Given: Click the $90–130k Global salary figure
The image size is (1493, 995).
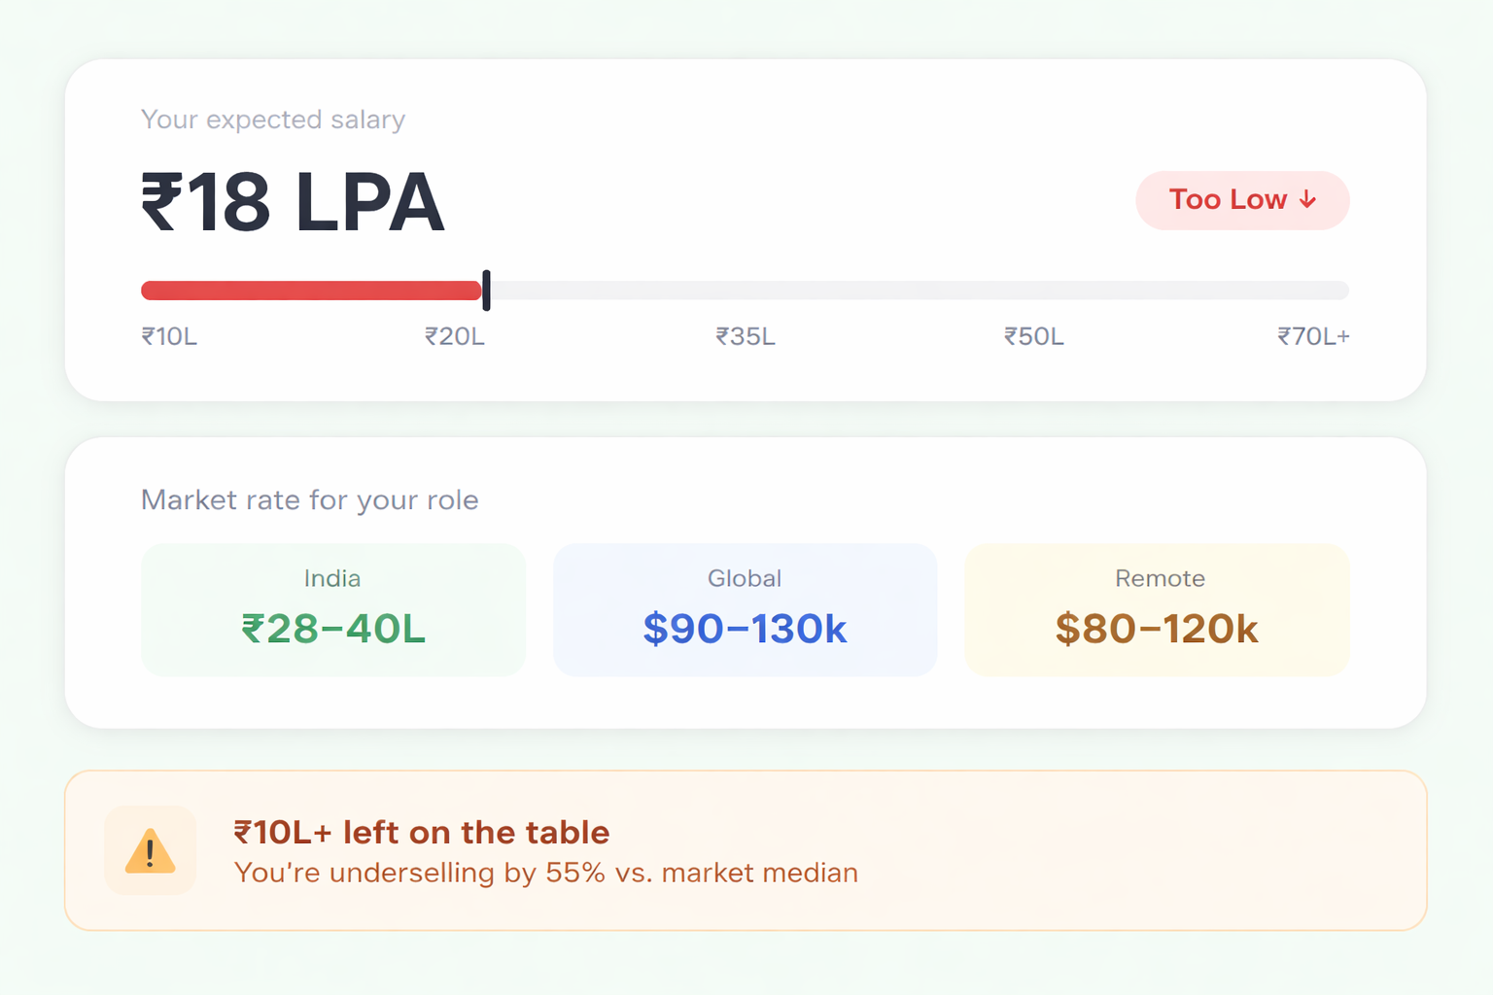Looking at the screenshot, I should coord(745,630).
